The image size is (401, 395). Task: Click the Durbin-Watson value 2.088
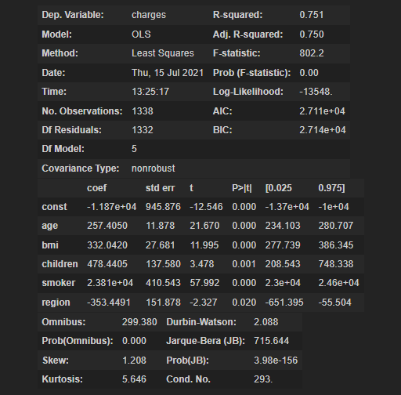(x=266, y=322)
